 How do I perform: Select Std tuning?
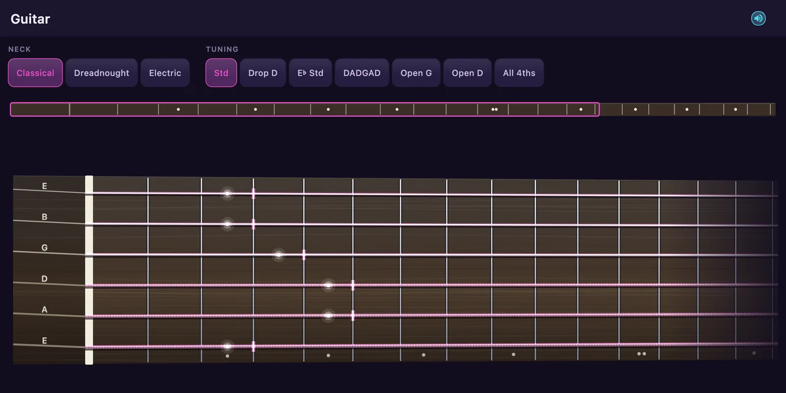click(x=221, y=73)
